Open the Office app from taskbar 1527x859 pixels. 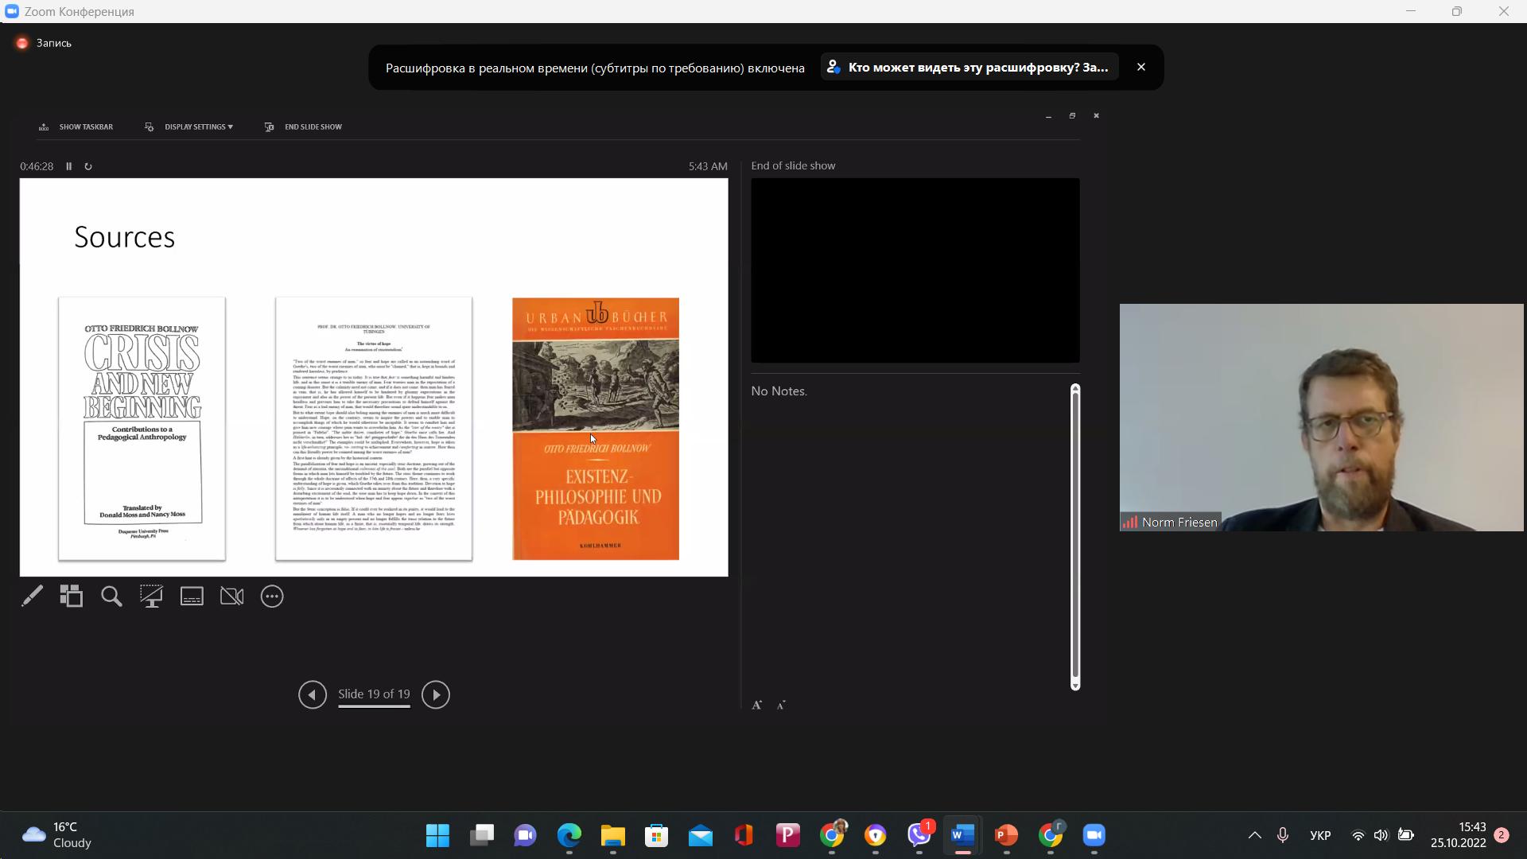point(744,835)
